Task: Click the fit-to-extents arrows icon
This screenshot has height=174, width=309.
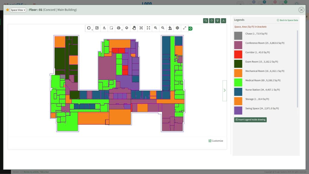Action: 148,28
